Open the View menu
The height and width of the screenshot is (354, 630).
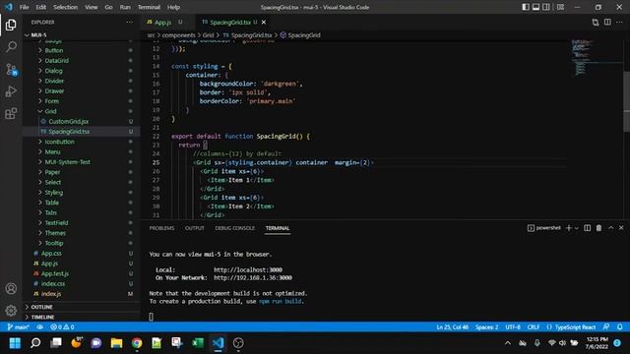pyautogui.click(x=92, y=7)
